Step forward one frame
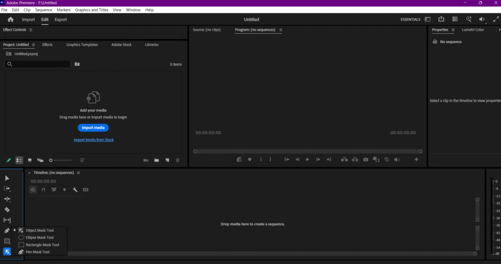 pos(318,160)
